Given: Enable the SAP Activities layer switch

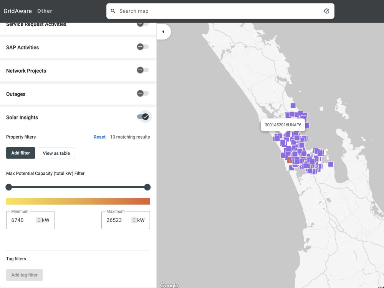Looking at the screenshot, I should pyautogui.click(x=143, y=46).
